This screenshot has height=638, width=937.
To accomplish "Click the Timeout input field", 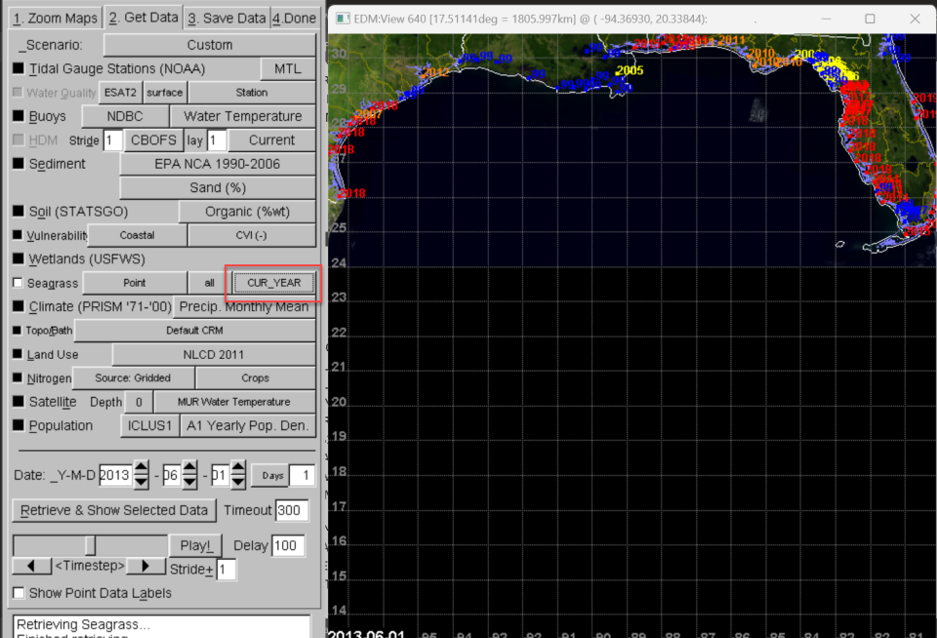I will coord(292,510).
